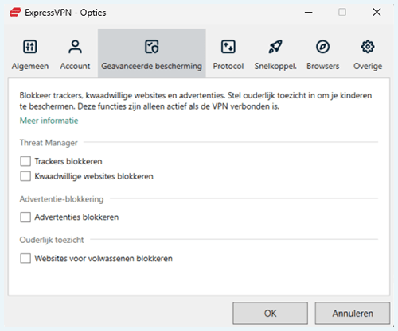This screenshot has height=331, width=398.
Task: Click "Websites voor volwassenen blokkeren" label text
Action: pyautogui.click(x=103, y=259)
